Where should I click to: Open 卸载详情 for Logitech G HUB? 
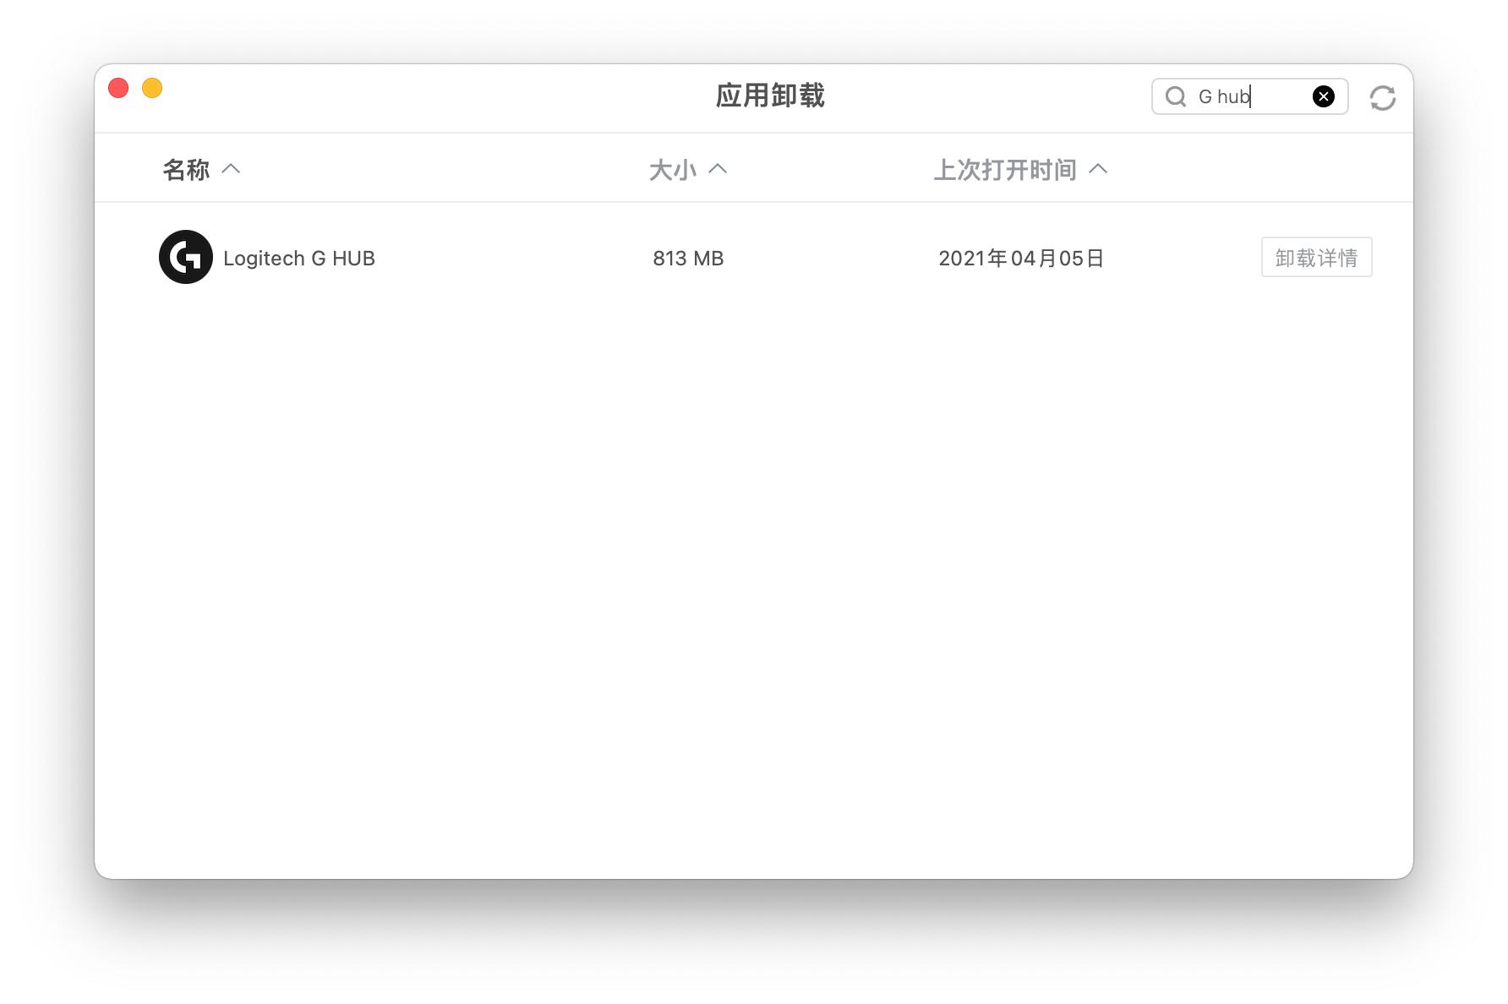coord(1316,257)
